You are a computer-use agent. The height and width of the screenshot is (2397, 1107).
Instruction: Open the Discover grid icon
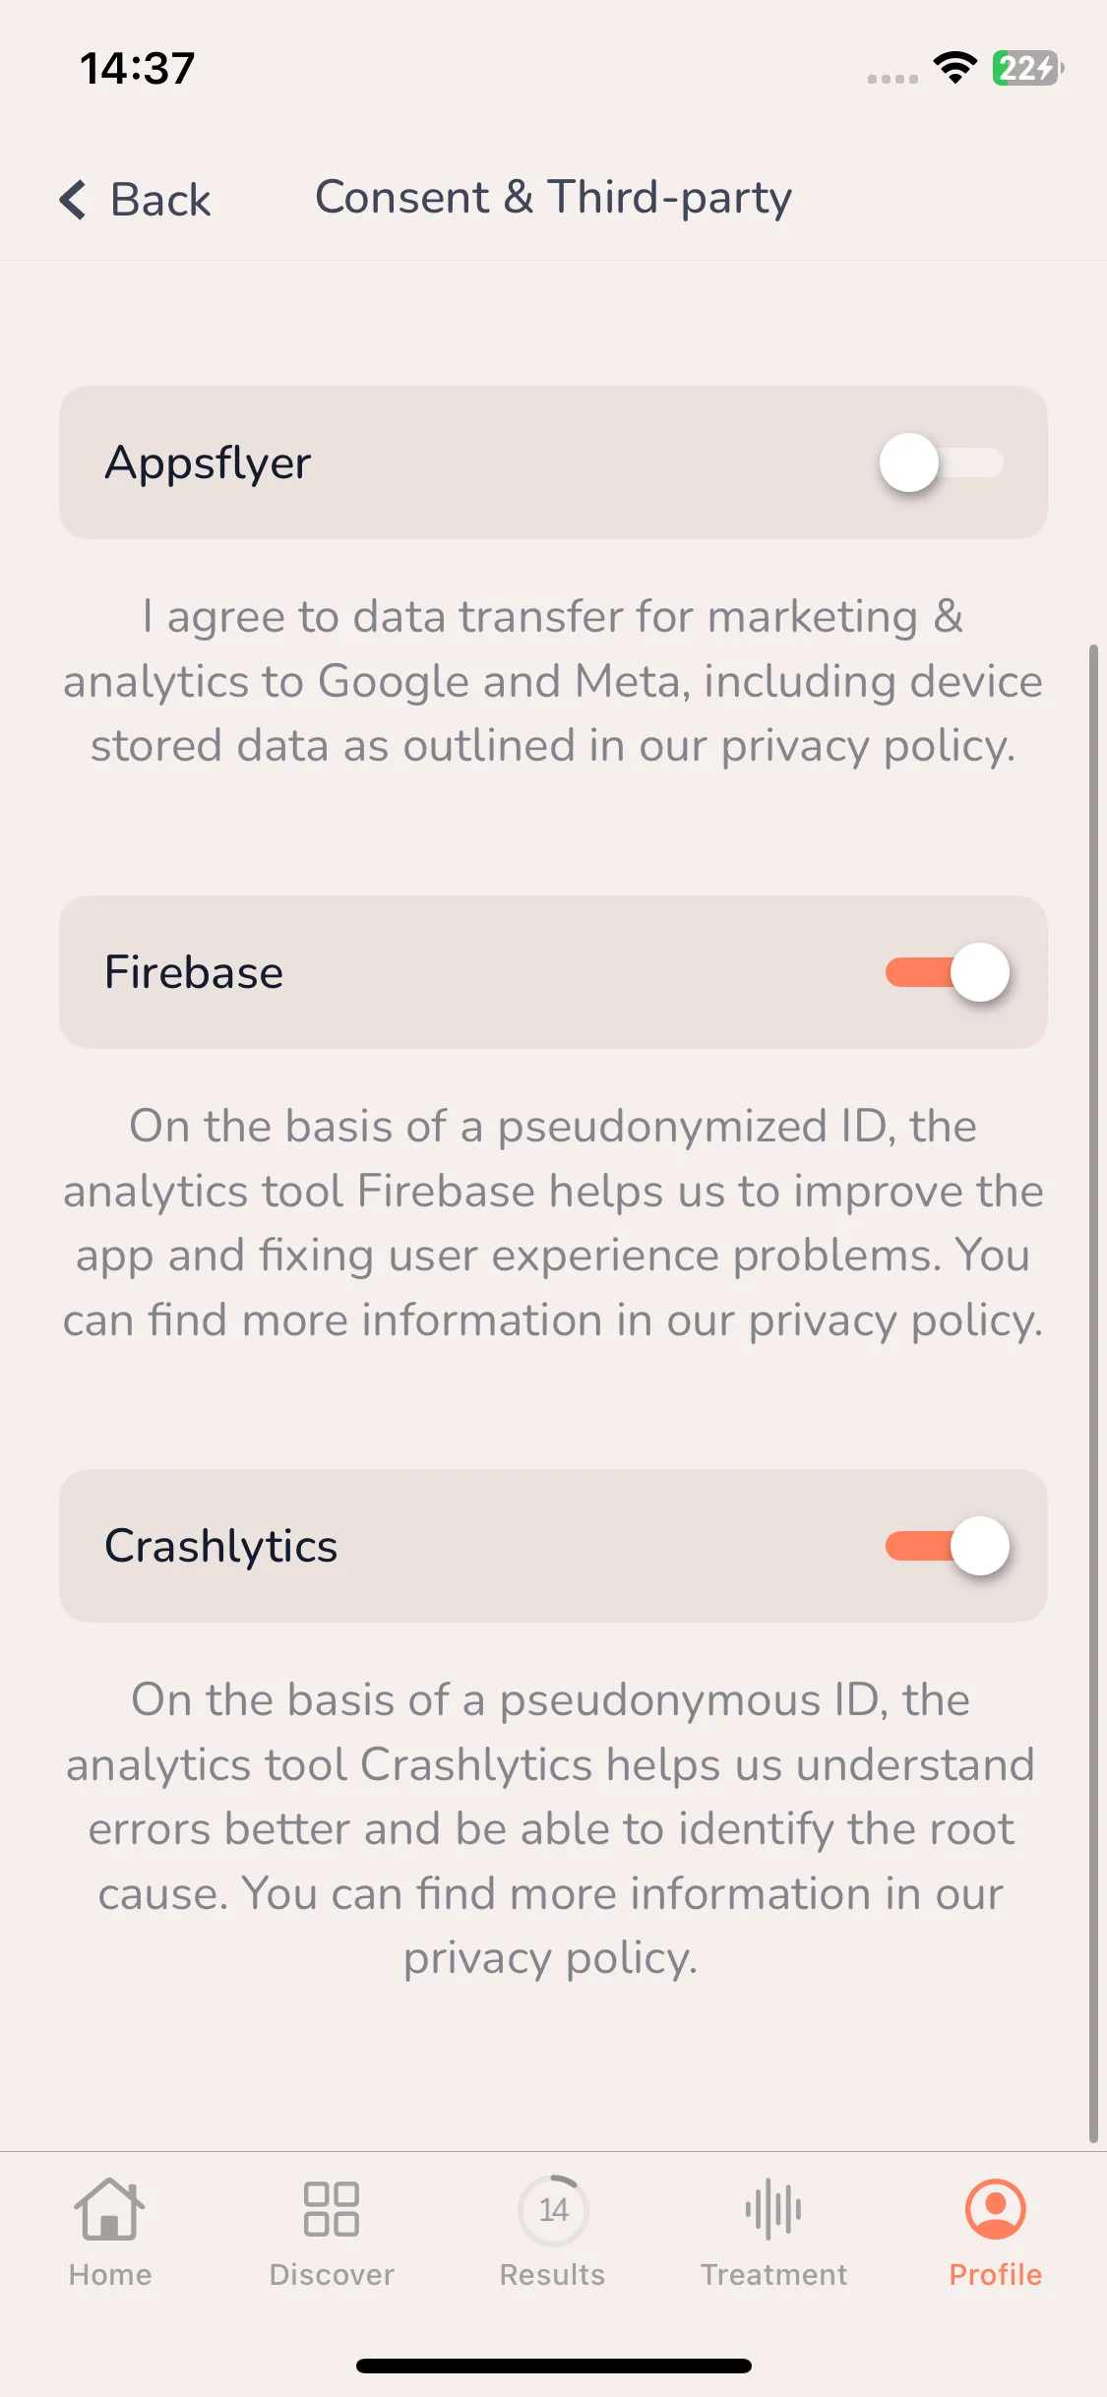point(332,2209)
